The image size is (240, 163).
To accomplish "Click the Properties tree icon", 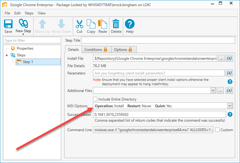I will click(13, 48).
